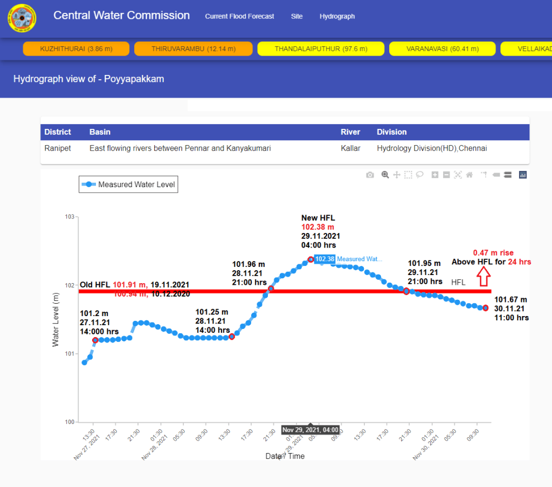Enable compare data on hover

coord(507,175)
